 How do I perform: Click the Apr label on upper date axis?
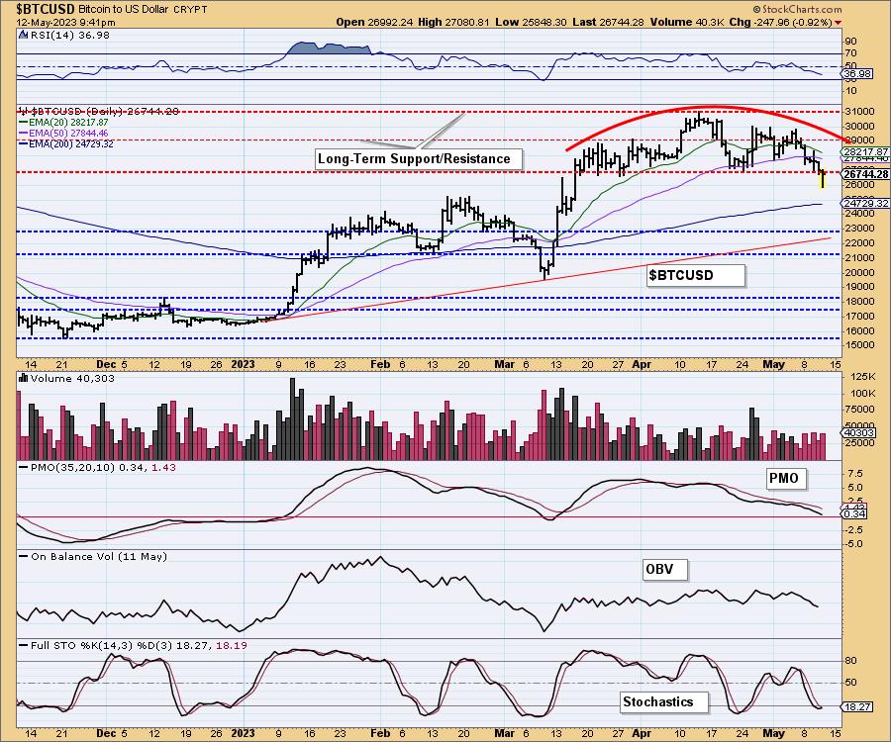[642, 364]
